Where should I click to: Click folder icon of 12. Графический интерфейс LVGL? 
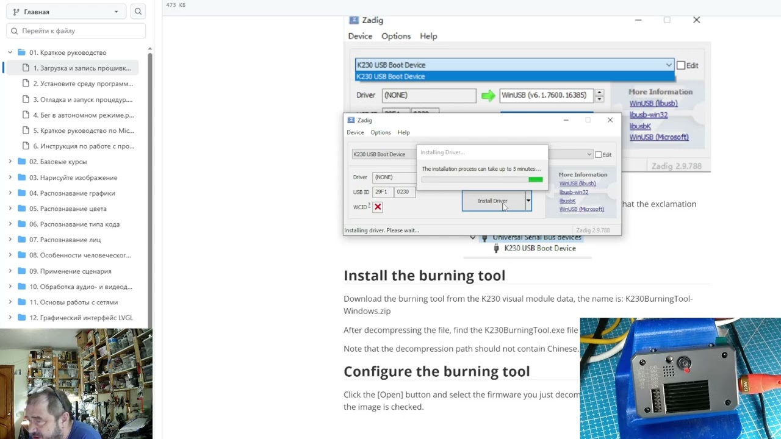pyautogui.click(x=22, y=317)
